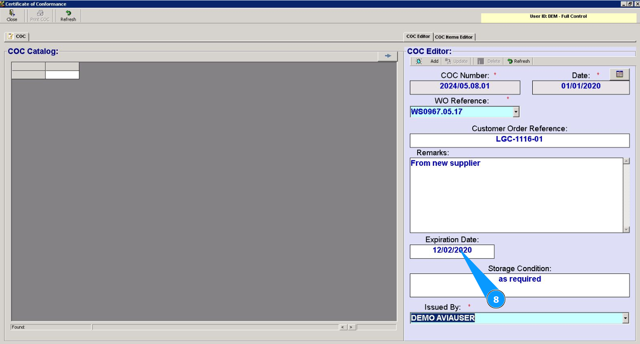The height and width of the screenshot is (344, 640).
Task: Restore the Certificate of Conformance window
Action: click(x=630, y=4)
